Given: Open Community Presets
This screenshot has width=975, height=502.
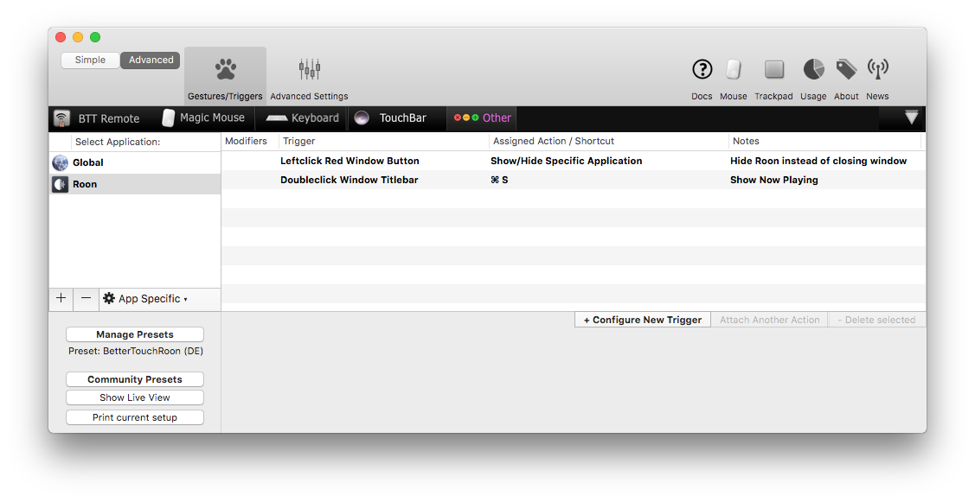Looking at the screenshot, I should (x=135, y=379).
